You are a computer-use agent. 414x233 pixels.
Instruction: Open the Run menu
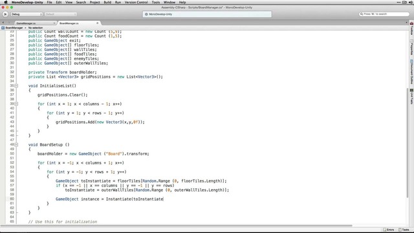(118, 2)
